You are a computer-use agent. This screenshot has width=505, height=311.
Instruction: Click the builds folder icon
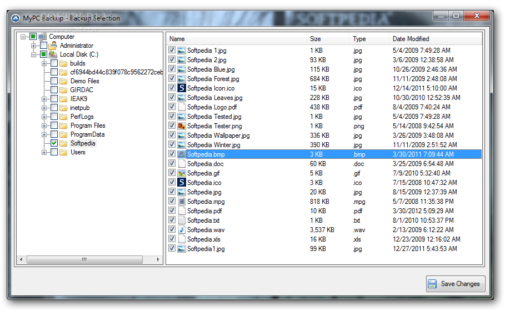tap(63, 63)
